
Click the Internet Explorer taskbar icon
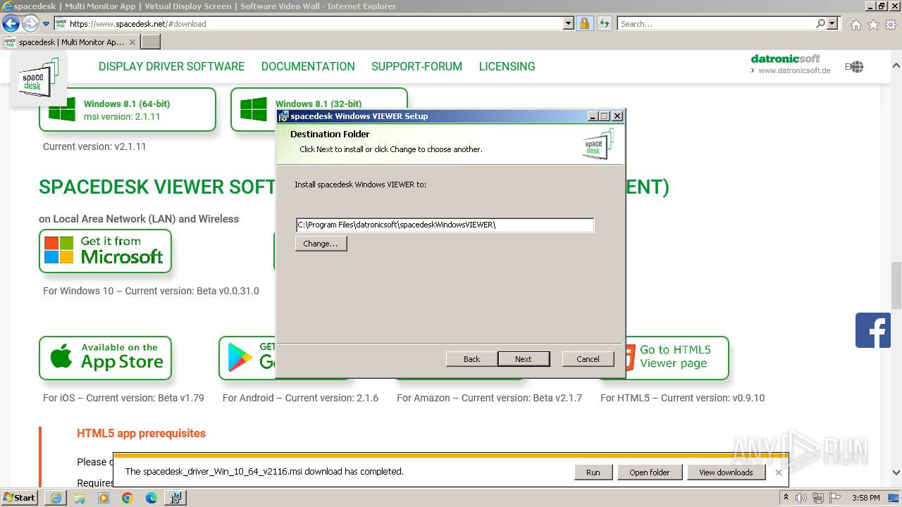pos(56,498)
